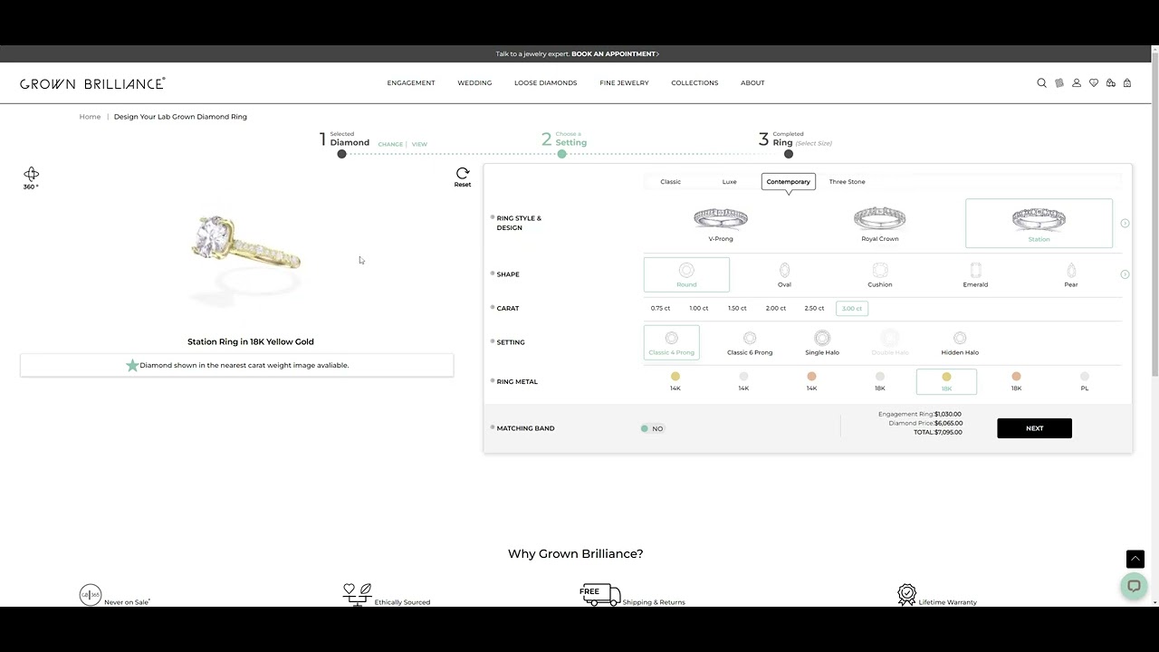Reset the ring design
The image size is (1159, 652).
[463, 177]
